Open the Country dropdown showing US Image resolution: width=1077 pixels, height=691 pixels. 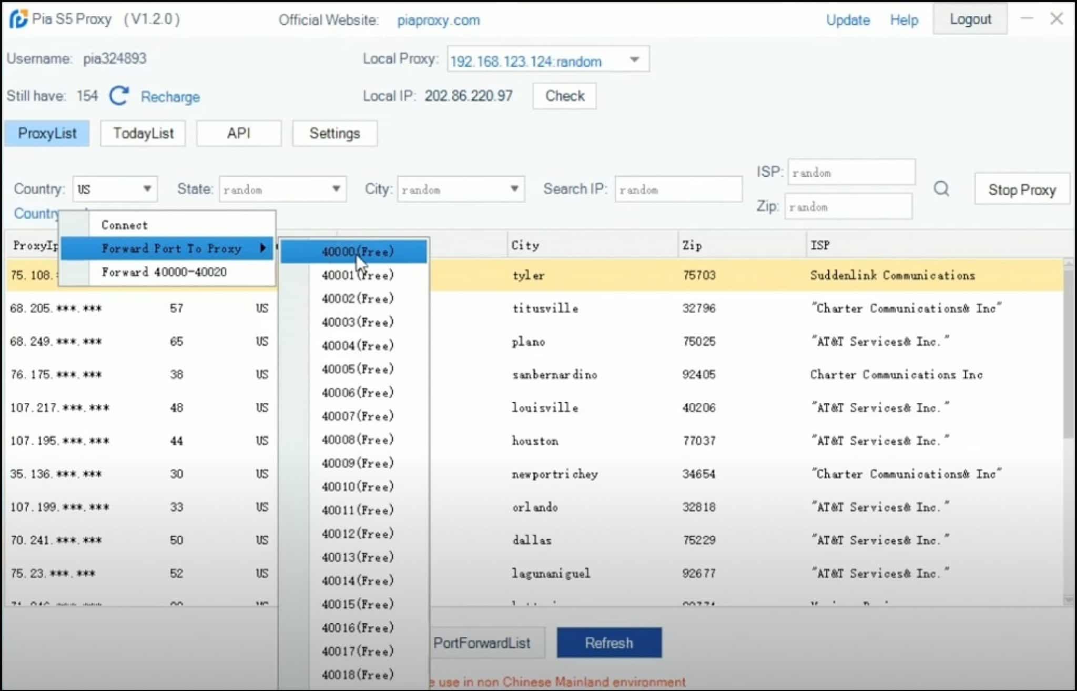115,189
